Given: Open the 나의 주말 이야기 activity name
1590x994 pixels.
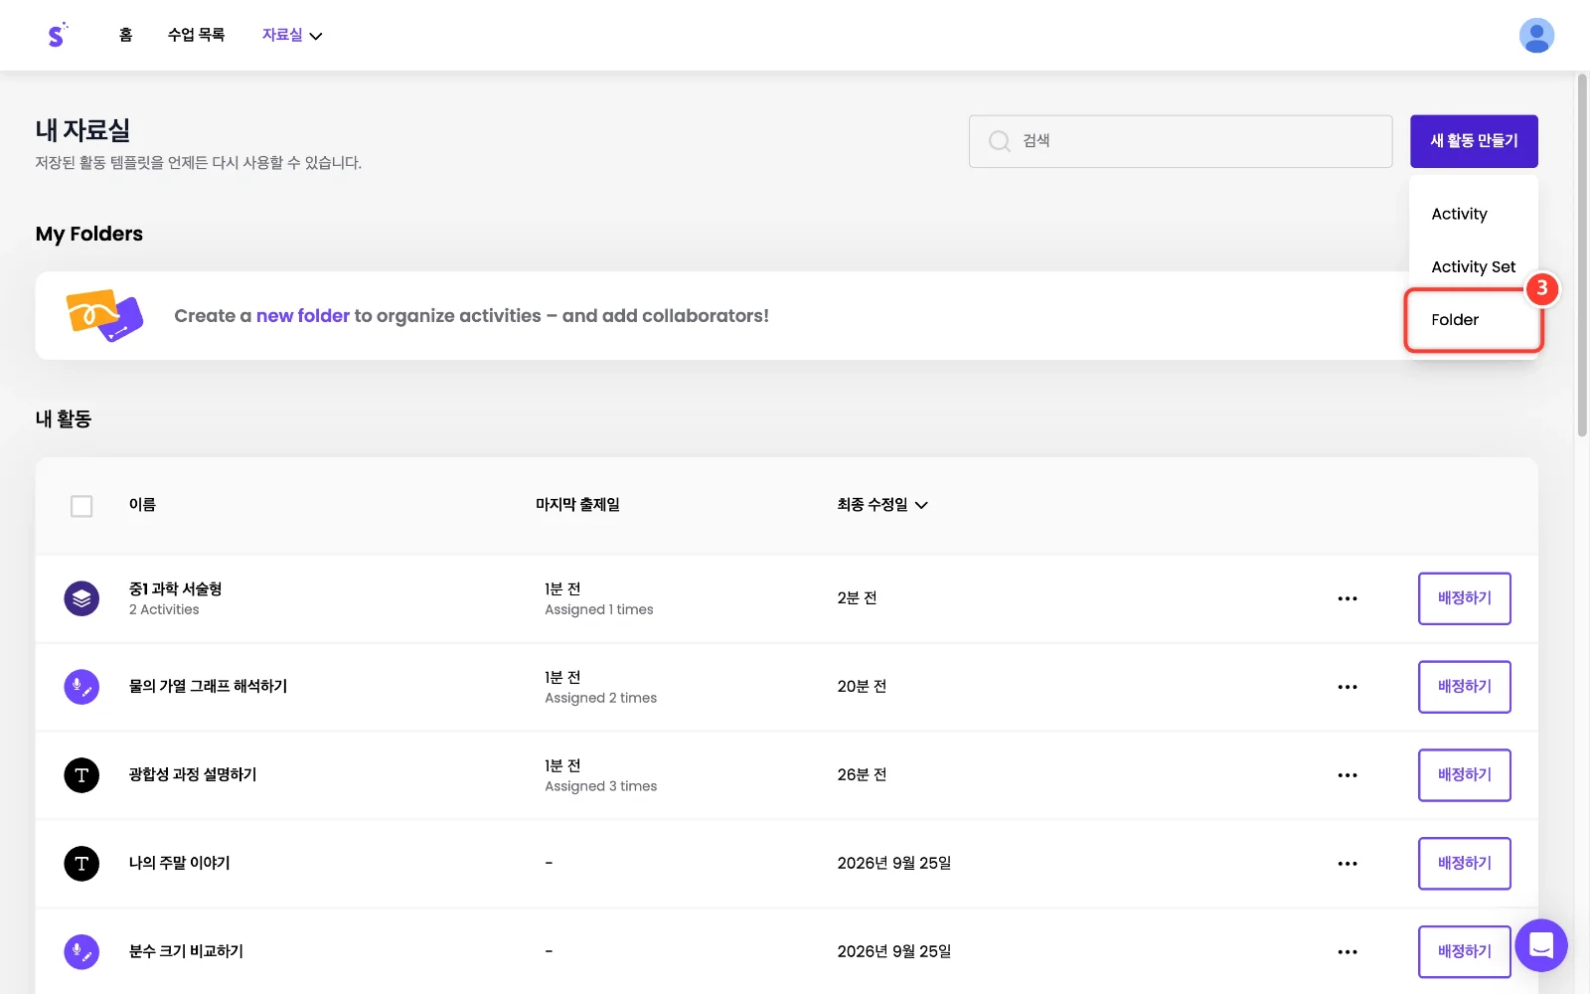Looking at the screenshot, I should [179, 863].
